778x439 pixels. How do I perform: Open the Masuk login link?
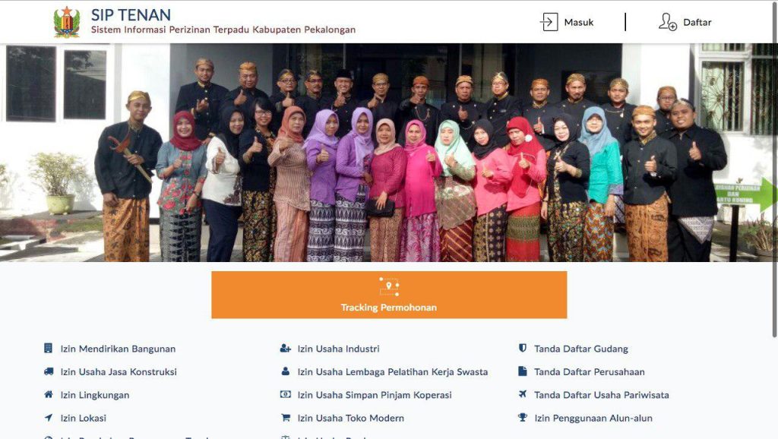pyautogui.click(x=578, y=22)
